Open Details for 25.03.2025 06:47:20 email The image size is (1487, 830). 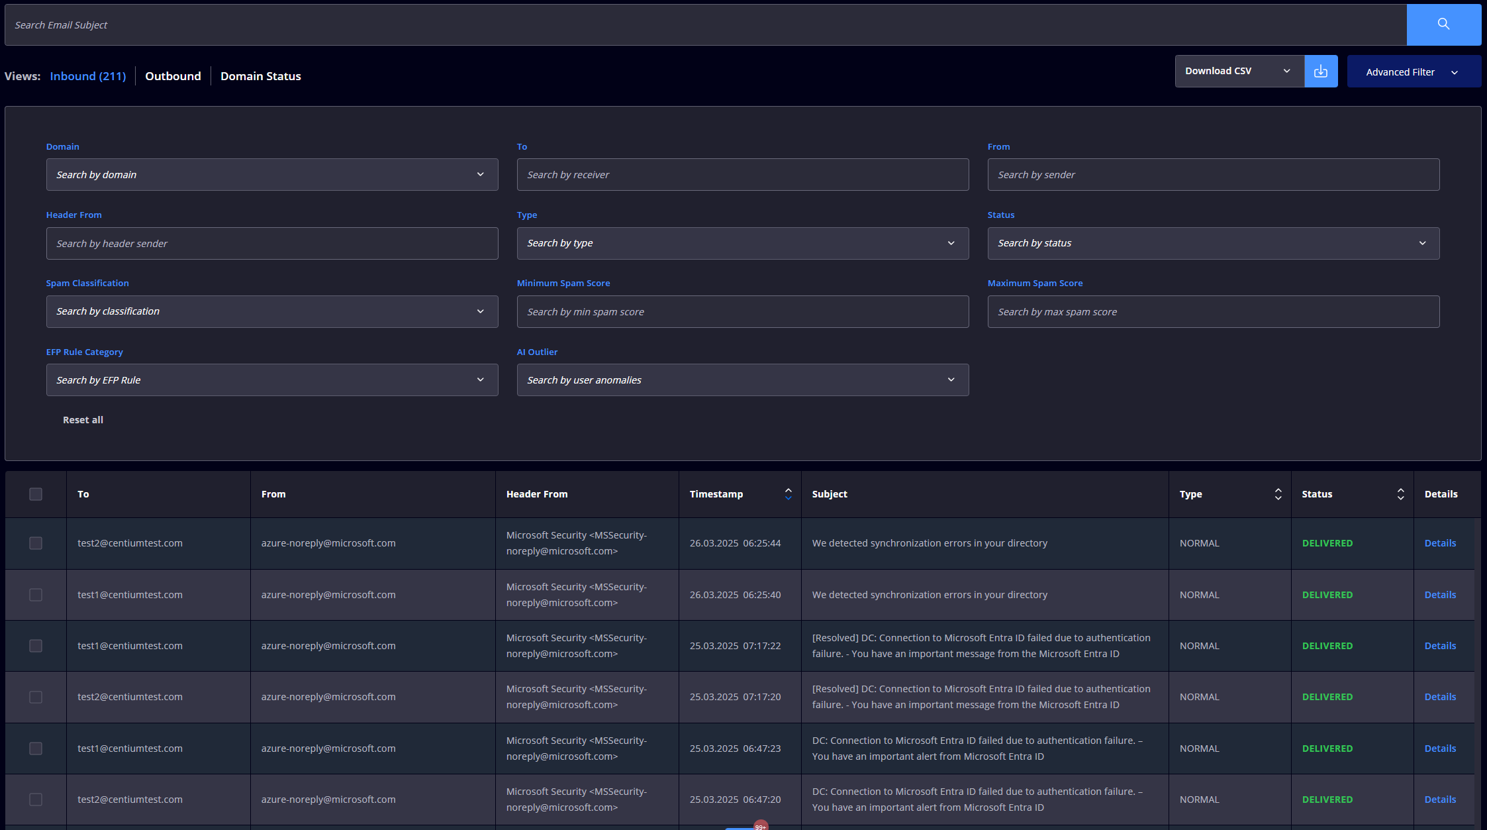tap(1440, 800)
